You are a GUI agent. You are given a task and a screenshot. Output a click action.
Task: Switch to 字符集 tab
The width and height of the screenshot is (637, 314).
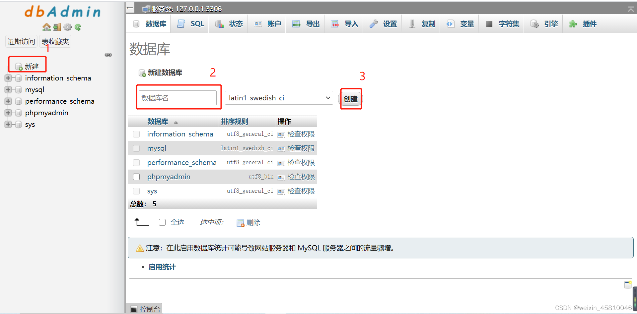click(502, 24)
